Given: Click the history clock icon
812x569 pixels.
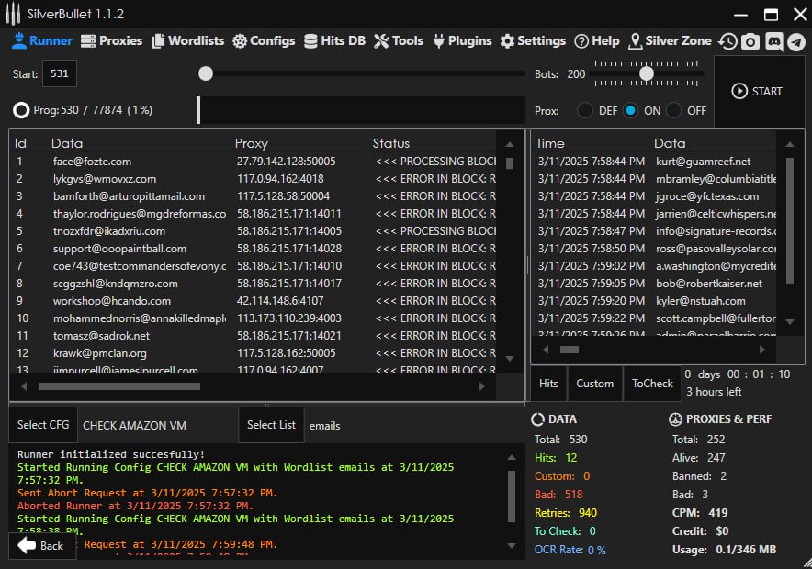Looking at the screenshot, I should pos(727,41).
